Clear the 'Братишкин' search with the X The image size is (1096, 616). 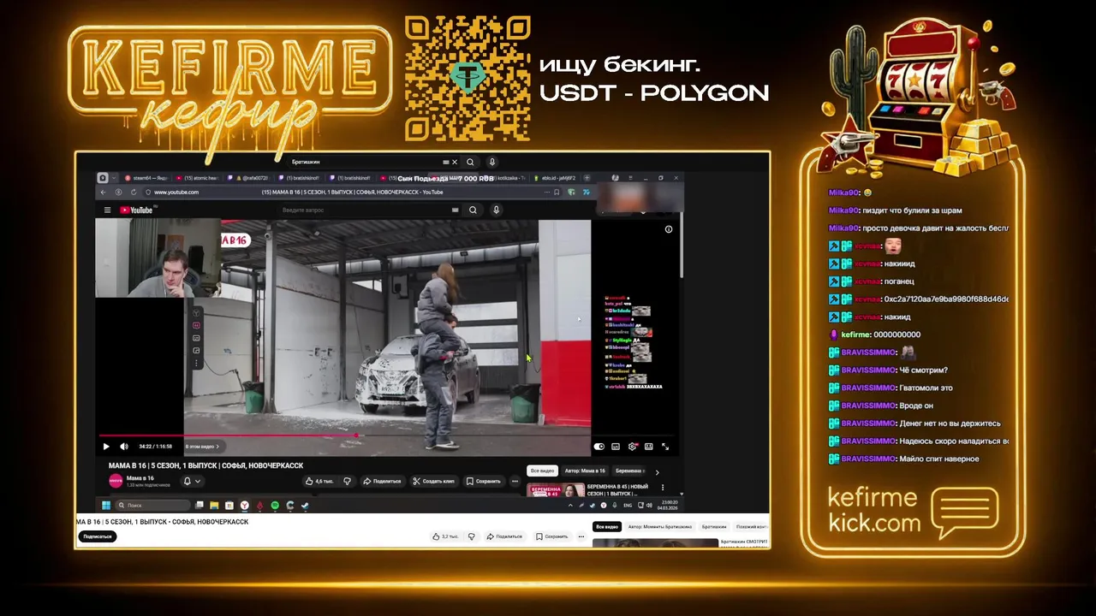pyautogui.click(x=455, y=162)
